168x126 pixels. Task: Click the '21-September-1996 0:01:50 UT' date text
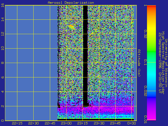160,63
